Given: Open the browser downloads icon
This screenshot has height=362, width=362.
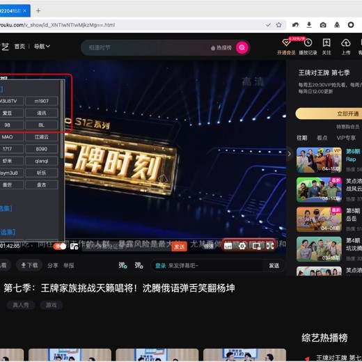Looking at the screenshot, I should [309, 25].
